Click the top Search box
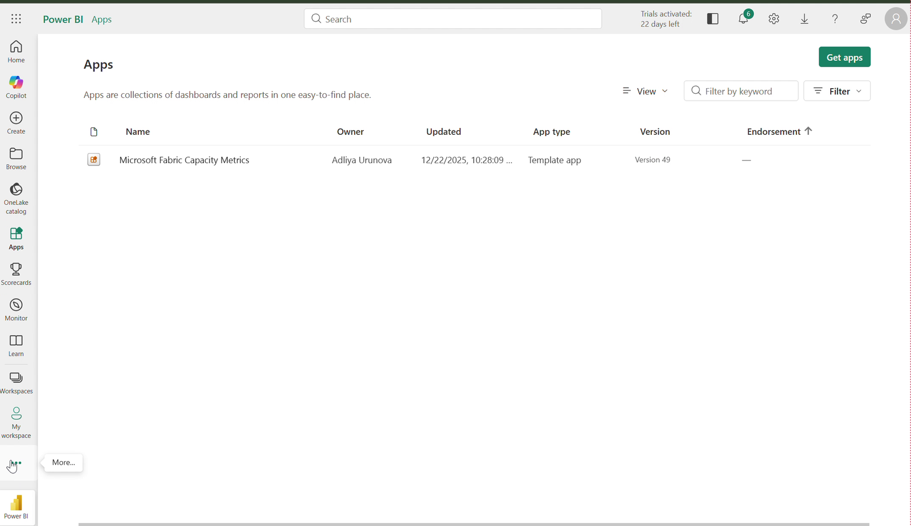Viewport: 911px width, 526px height. click(x=453, y=19)
